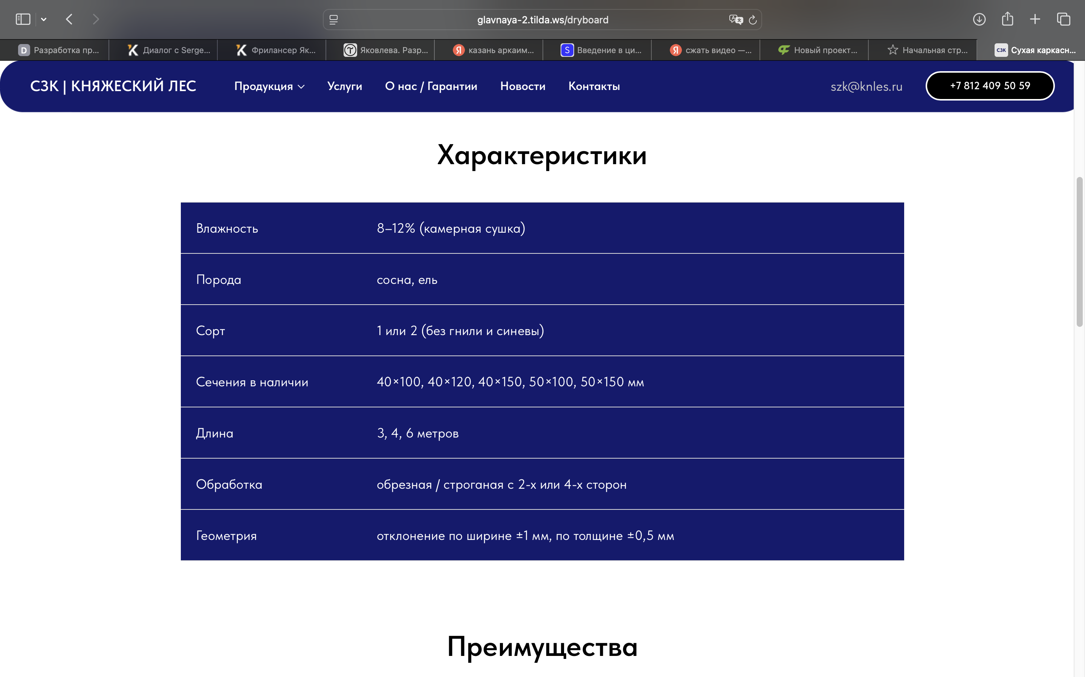Click the '3, 4, 6 метров' value
Screen dimensions: 1085x677
417,433
